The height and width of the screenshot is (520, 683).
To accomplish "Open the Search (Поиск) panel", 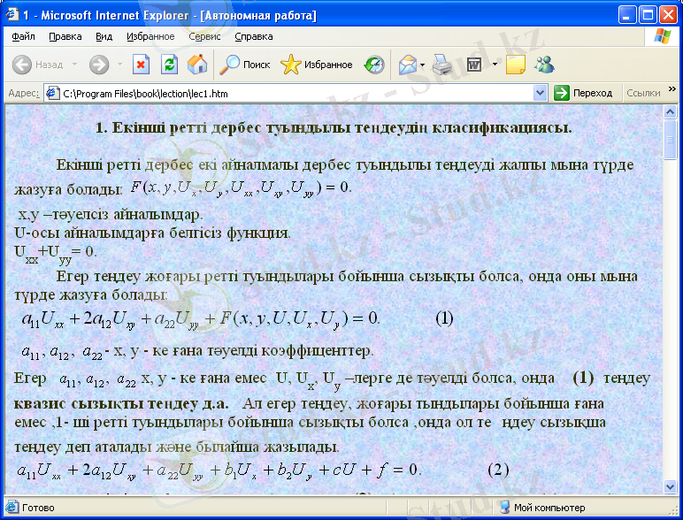I will (x=245, y=65).
